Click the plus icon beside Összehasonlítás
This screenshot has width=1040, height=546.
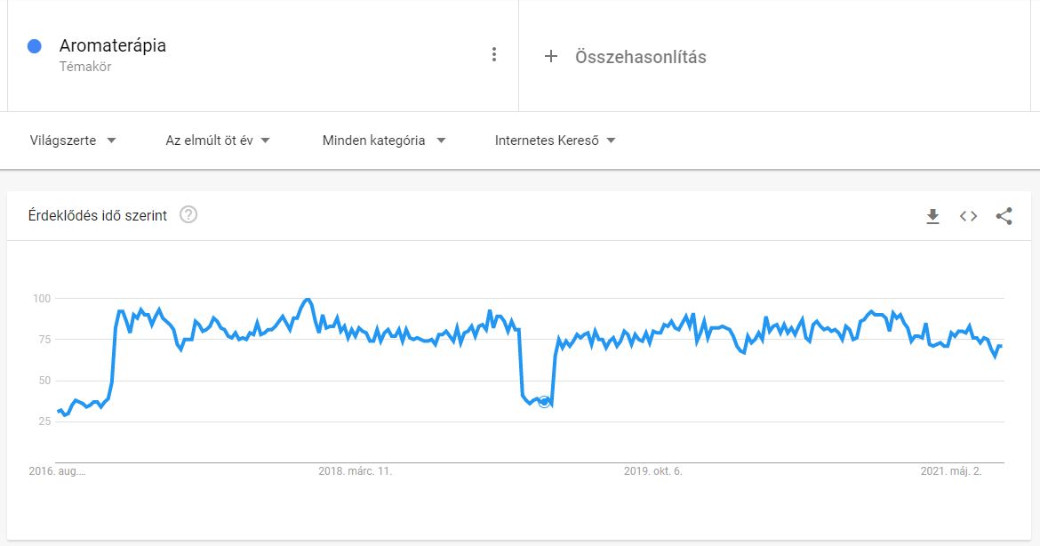550,56
